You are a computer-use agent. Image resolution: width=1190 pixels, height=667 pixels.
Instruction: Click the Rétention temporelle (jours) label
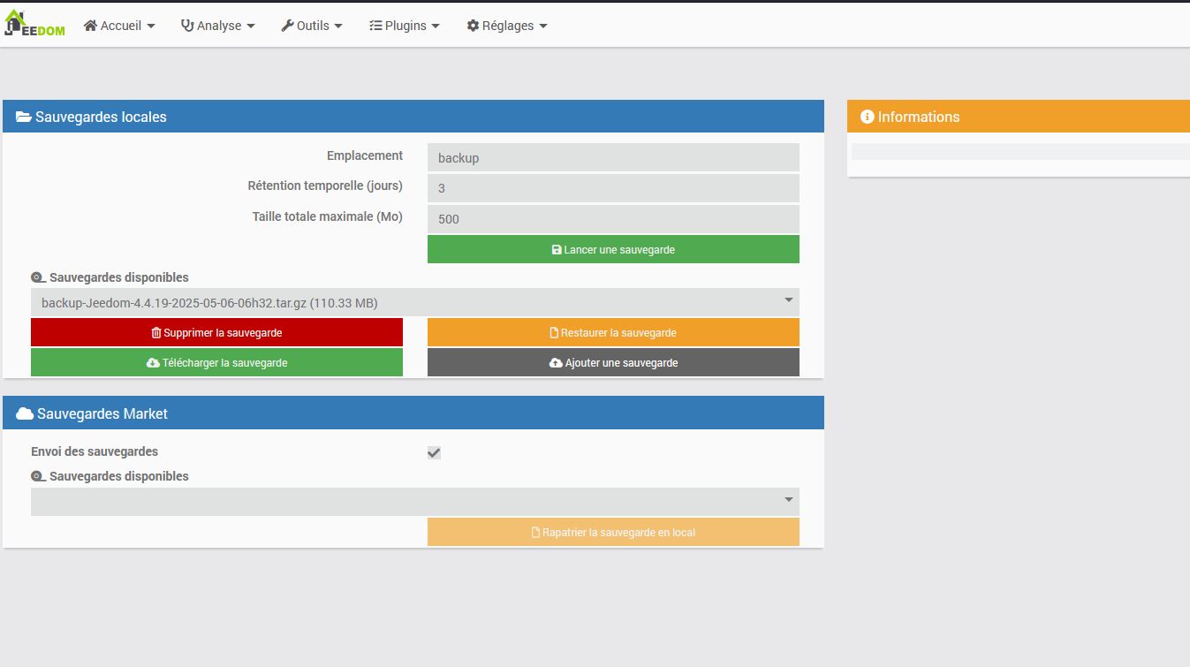pyautogui.click(x=325, y=186)
